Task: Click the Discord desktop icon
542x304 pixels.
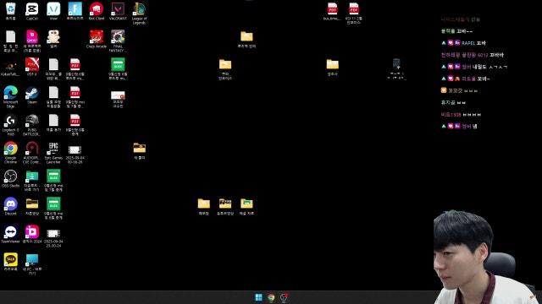Action: tap(10, 206)
